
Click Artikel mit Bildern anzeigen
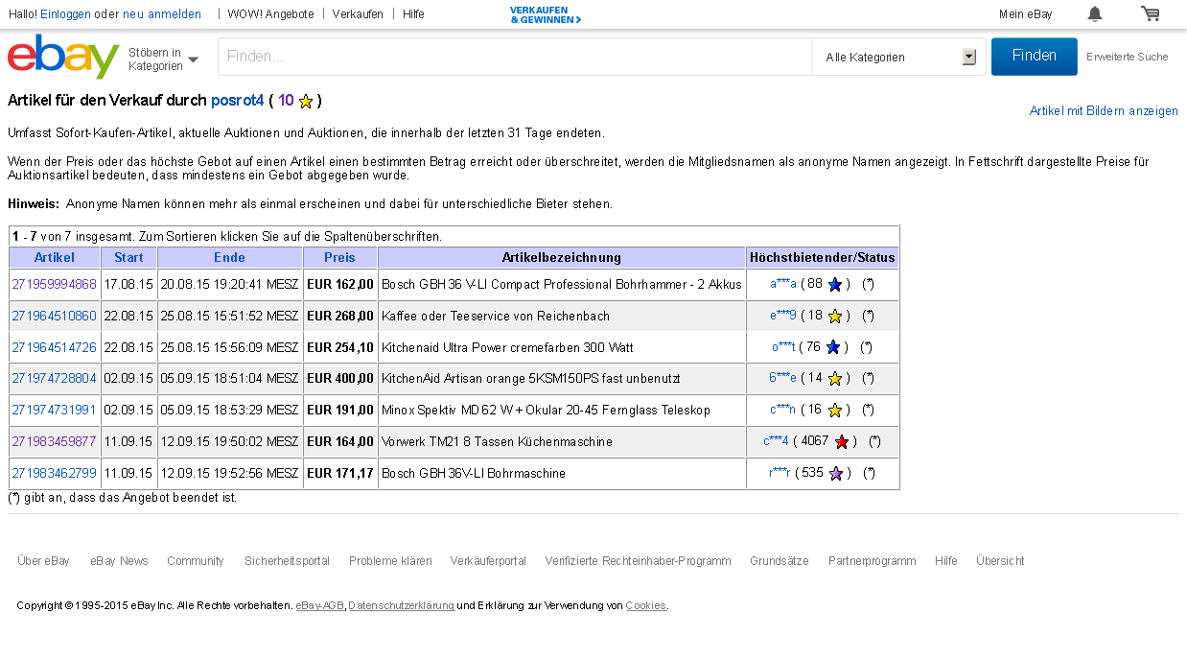[1104, 111]
